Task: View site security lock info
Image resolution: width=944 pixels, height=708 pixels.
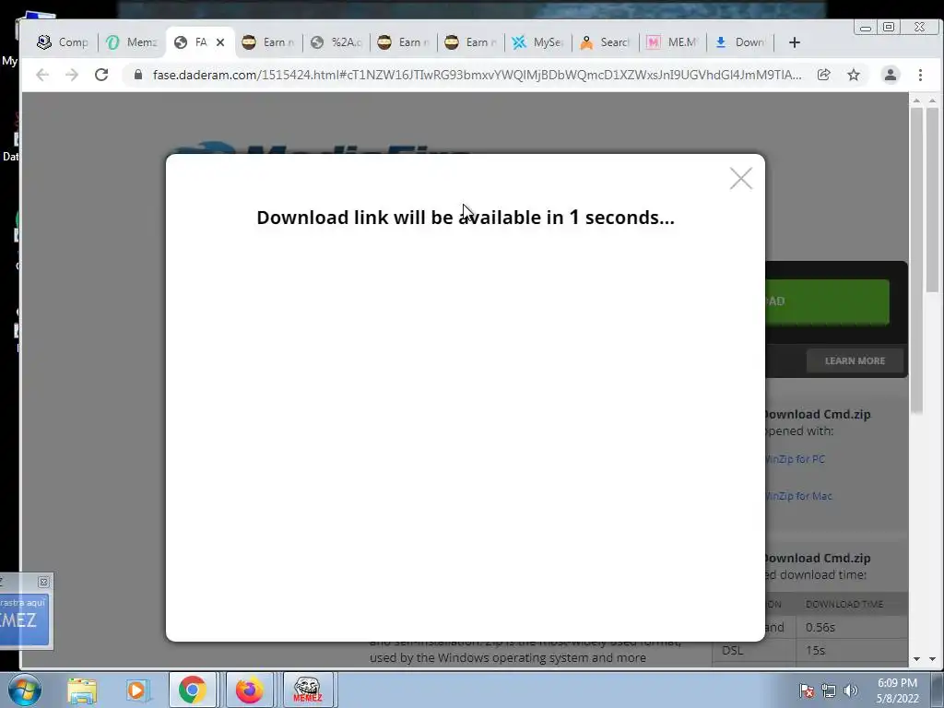Action: click(138, 75)
